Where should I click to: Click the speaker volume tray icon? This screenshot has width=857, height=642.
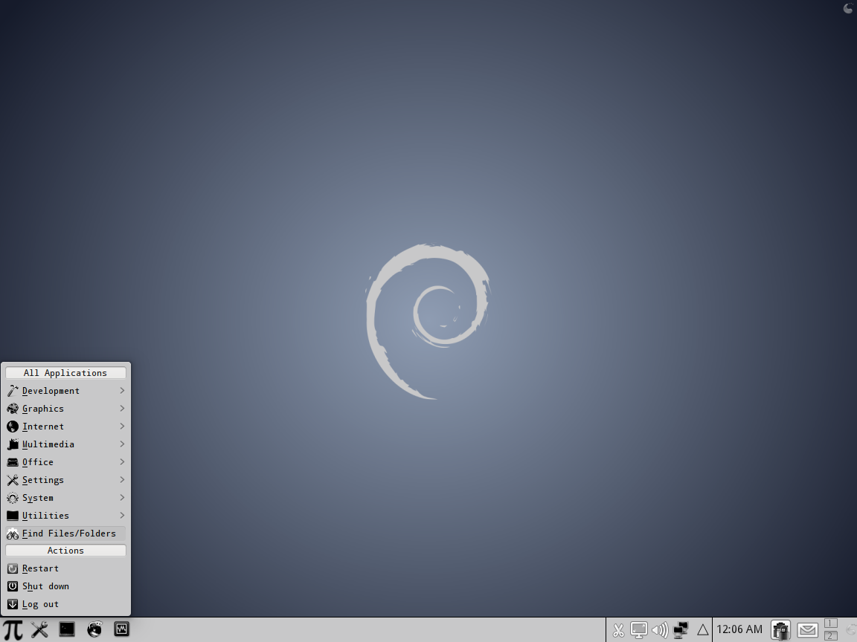[660, 630]
